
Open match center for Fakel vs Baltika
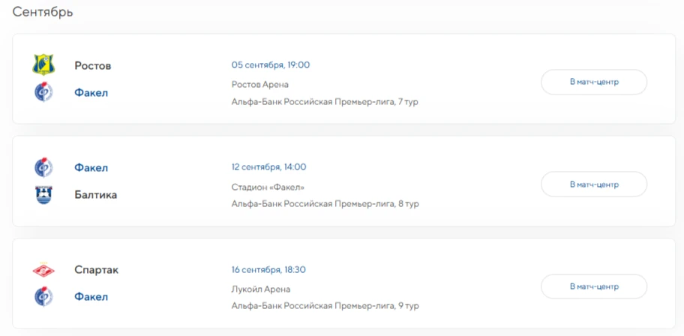point(594,184)
